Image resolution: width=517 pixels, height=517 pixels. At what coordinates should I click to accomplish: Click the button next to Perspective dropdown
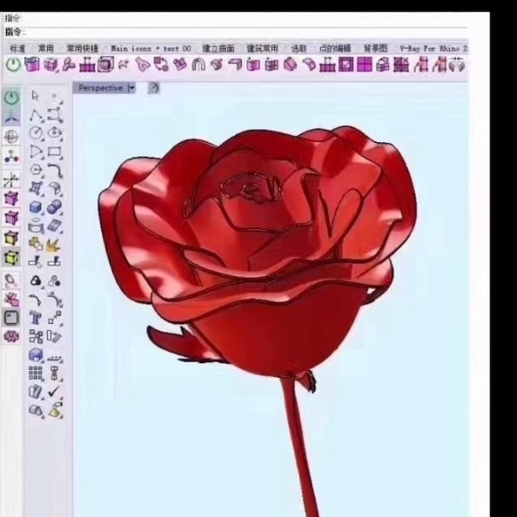[x=154, y=88]
